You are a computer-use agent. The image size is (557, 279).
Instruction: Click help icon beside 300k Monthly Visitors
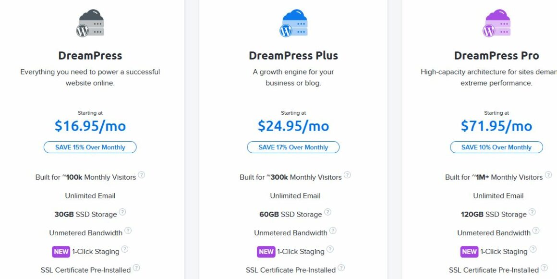coord(347,175)
